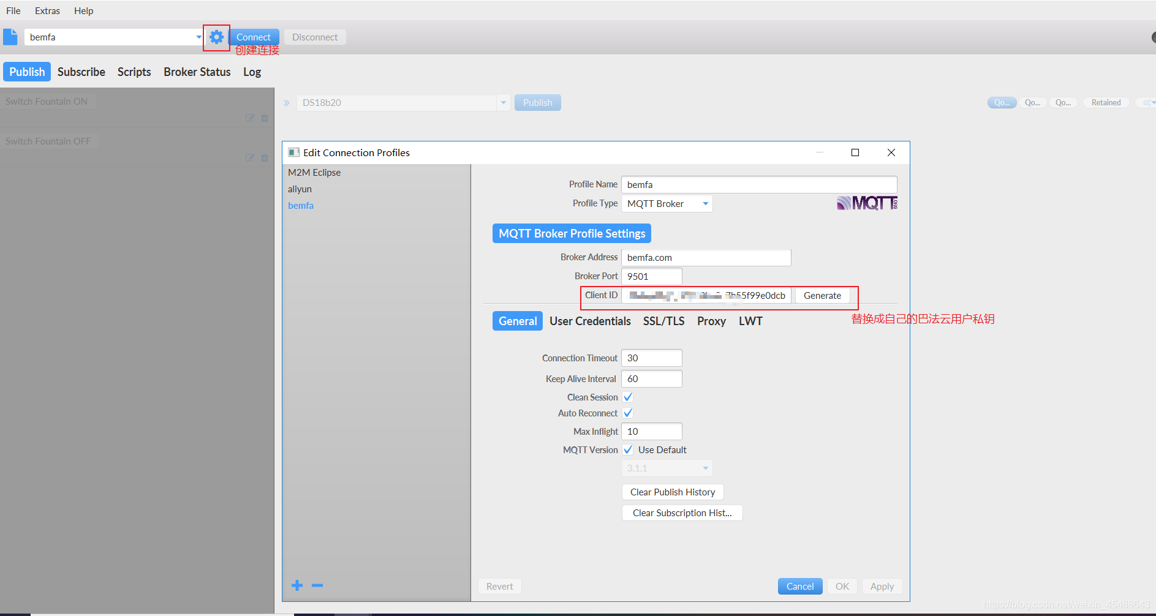
Task: Click the MQTT logo image
Action: (x=867, y=203)
